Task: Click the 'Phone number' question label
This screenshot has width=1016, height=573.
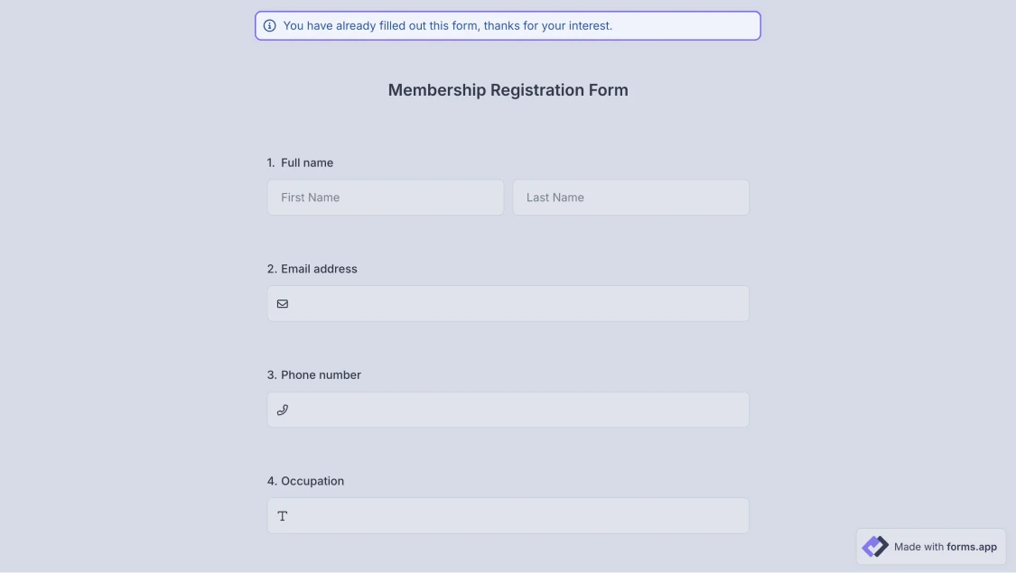Action: point(321,375)
